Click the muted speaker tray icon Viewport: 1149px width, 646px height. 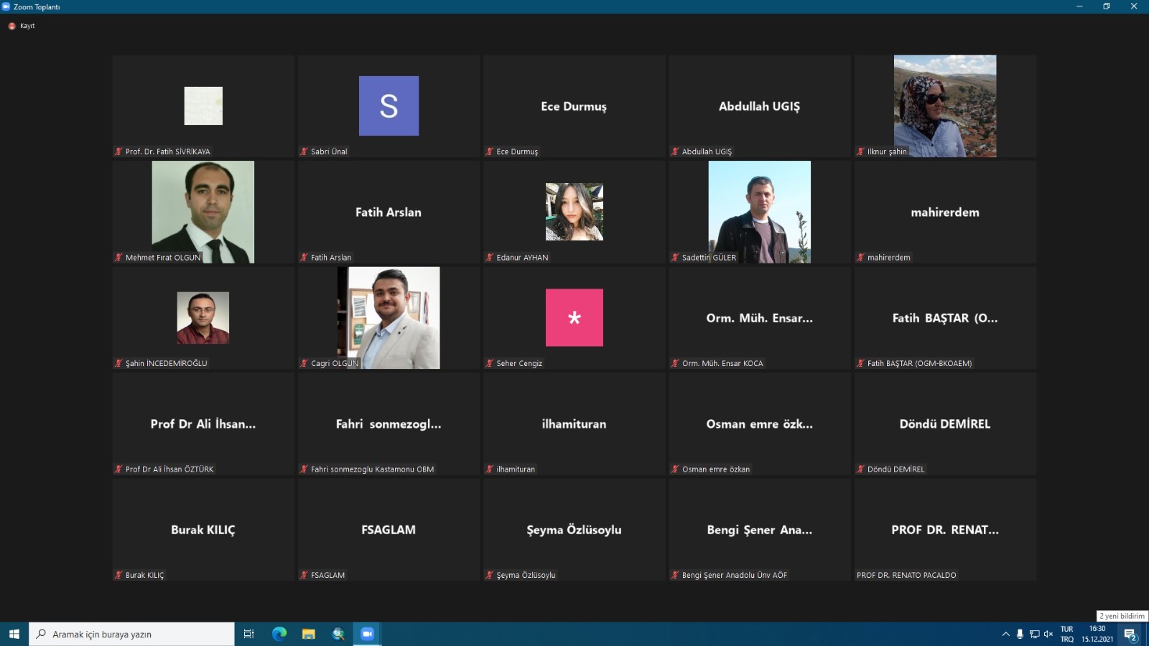(x=1048, y=634)
